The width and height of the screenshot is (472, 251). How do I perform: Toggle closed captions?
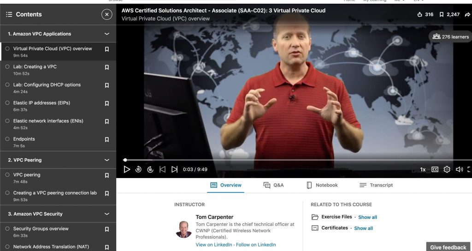click(435, 169)
